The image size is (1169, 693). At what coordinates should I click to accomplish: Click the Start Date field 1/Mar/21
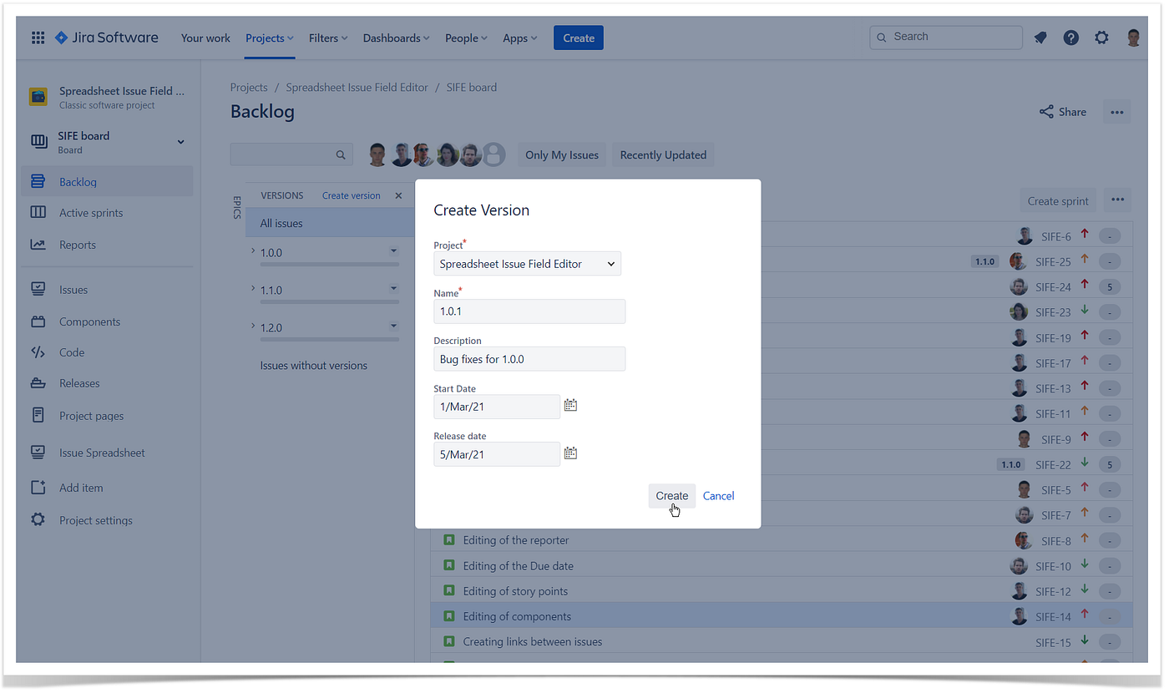(x=497, y=407)
